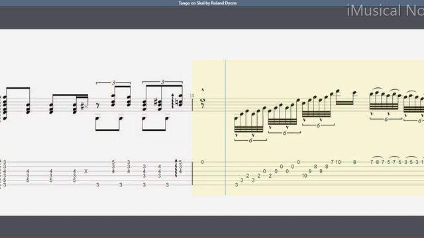424x238 pixels.
Task: Select the whole note with fermata in measure 18
Action: coord(203,100)
